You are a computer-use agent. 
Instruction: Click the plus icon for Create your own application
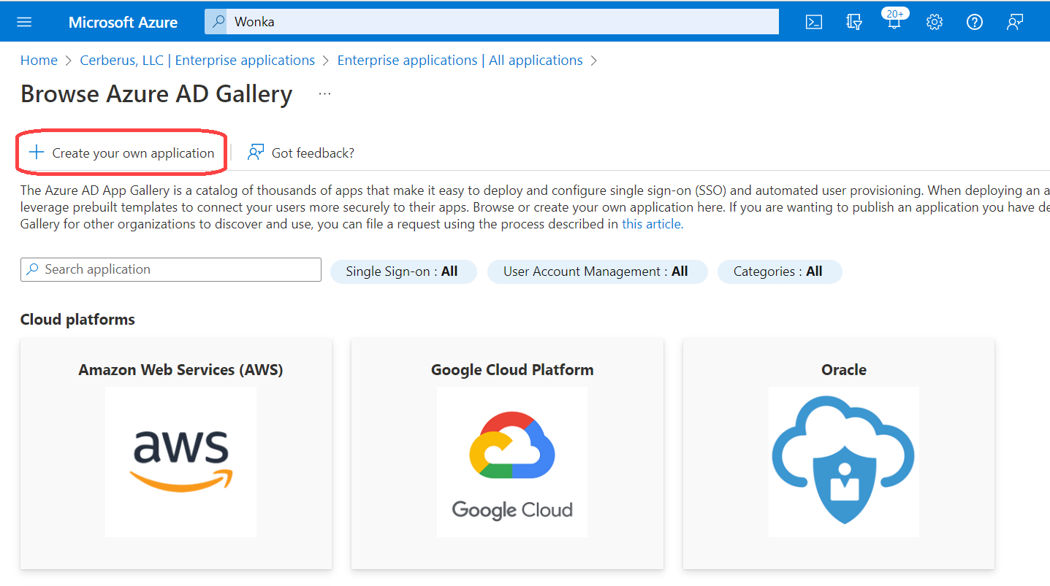click(x=36, y=153)
